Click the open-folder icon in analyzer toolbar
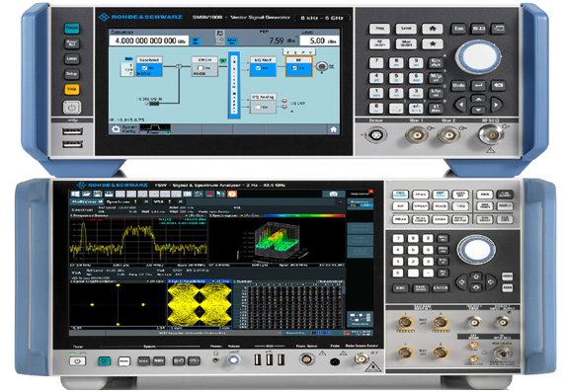564x392 pixels. click(86, 194)
